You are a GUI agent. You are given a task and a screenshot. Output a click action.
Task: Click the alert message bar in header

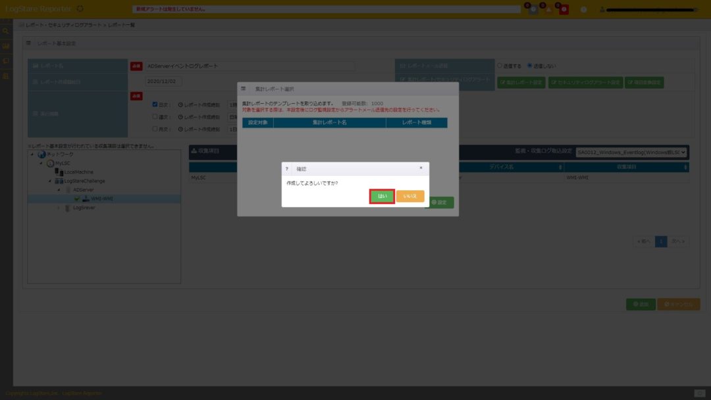(x=327, y=9)
